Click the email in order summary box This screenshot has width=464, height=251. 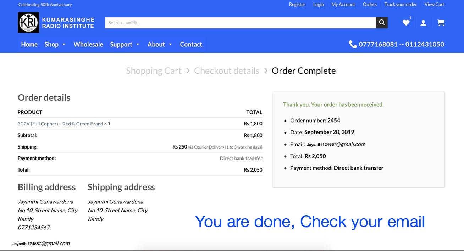(336, 144)
